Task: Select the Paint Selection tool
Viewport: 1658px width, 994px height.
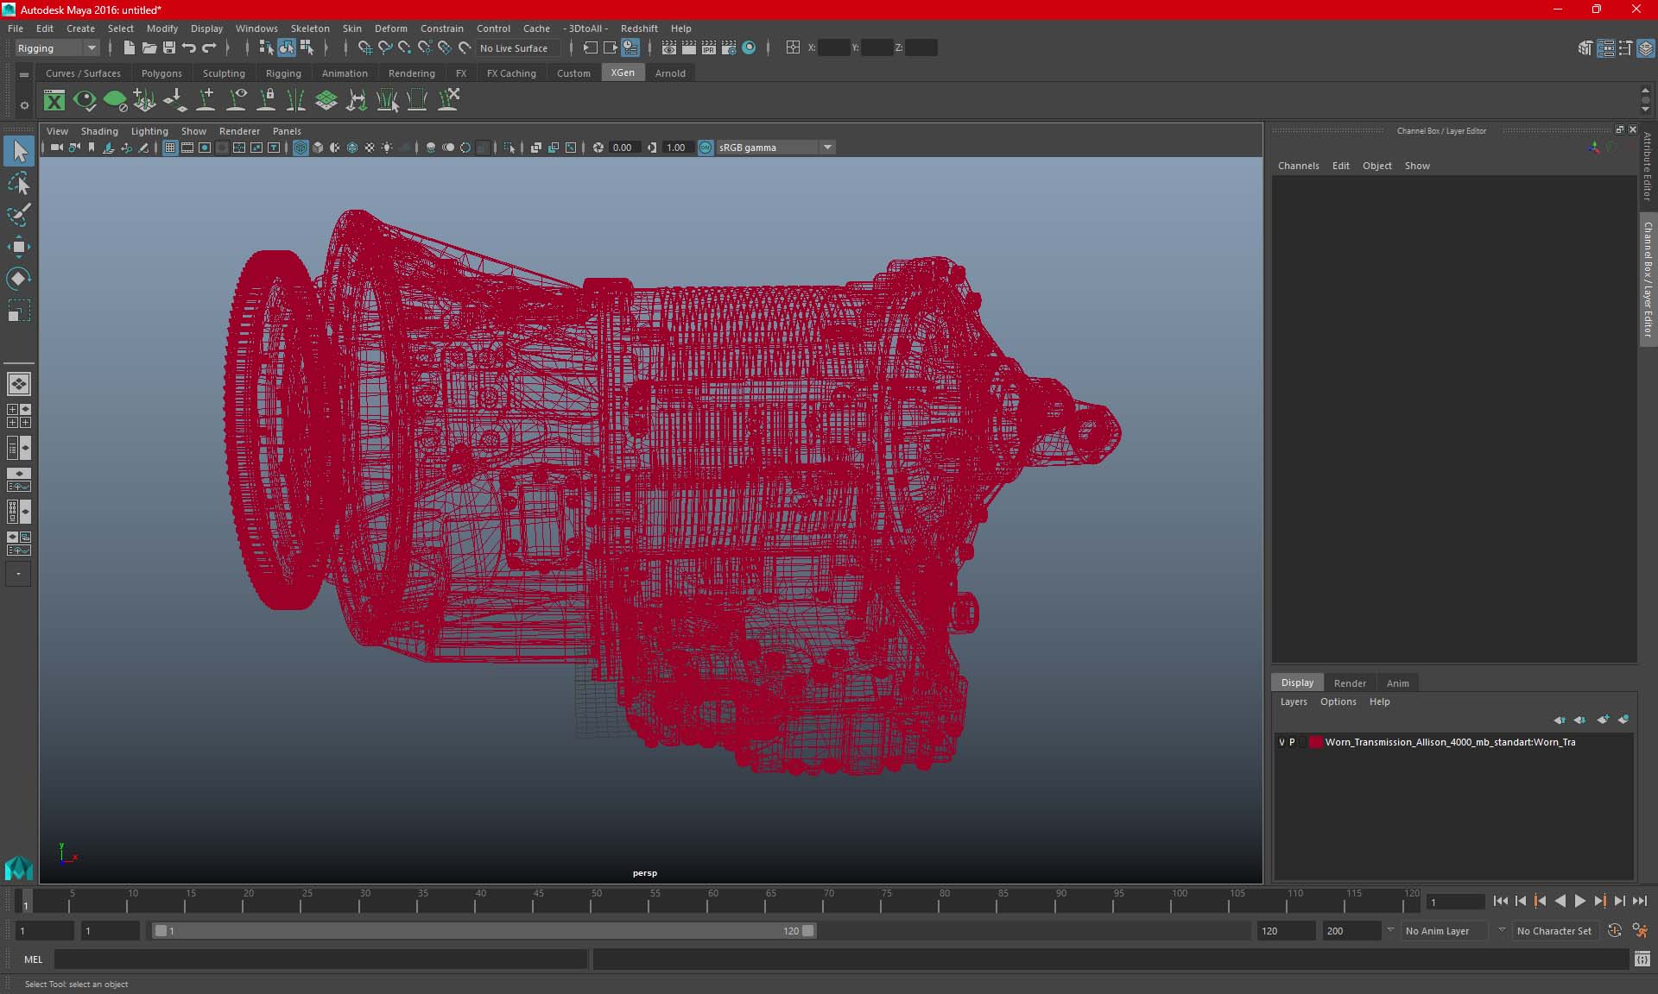Action: (x=18, y=215)
